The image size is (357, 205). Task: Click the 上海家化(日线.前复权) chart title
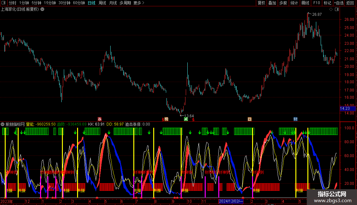click(x=20, y=9)
